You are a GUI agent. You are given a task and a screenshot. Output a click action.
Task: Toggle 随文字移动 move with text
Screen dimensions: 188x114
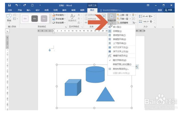122,60
